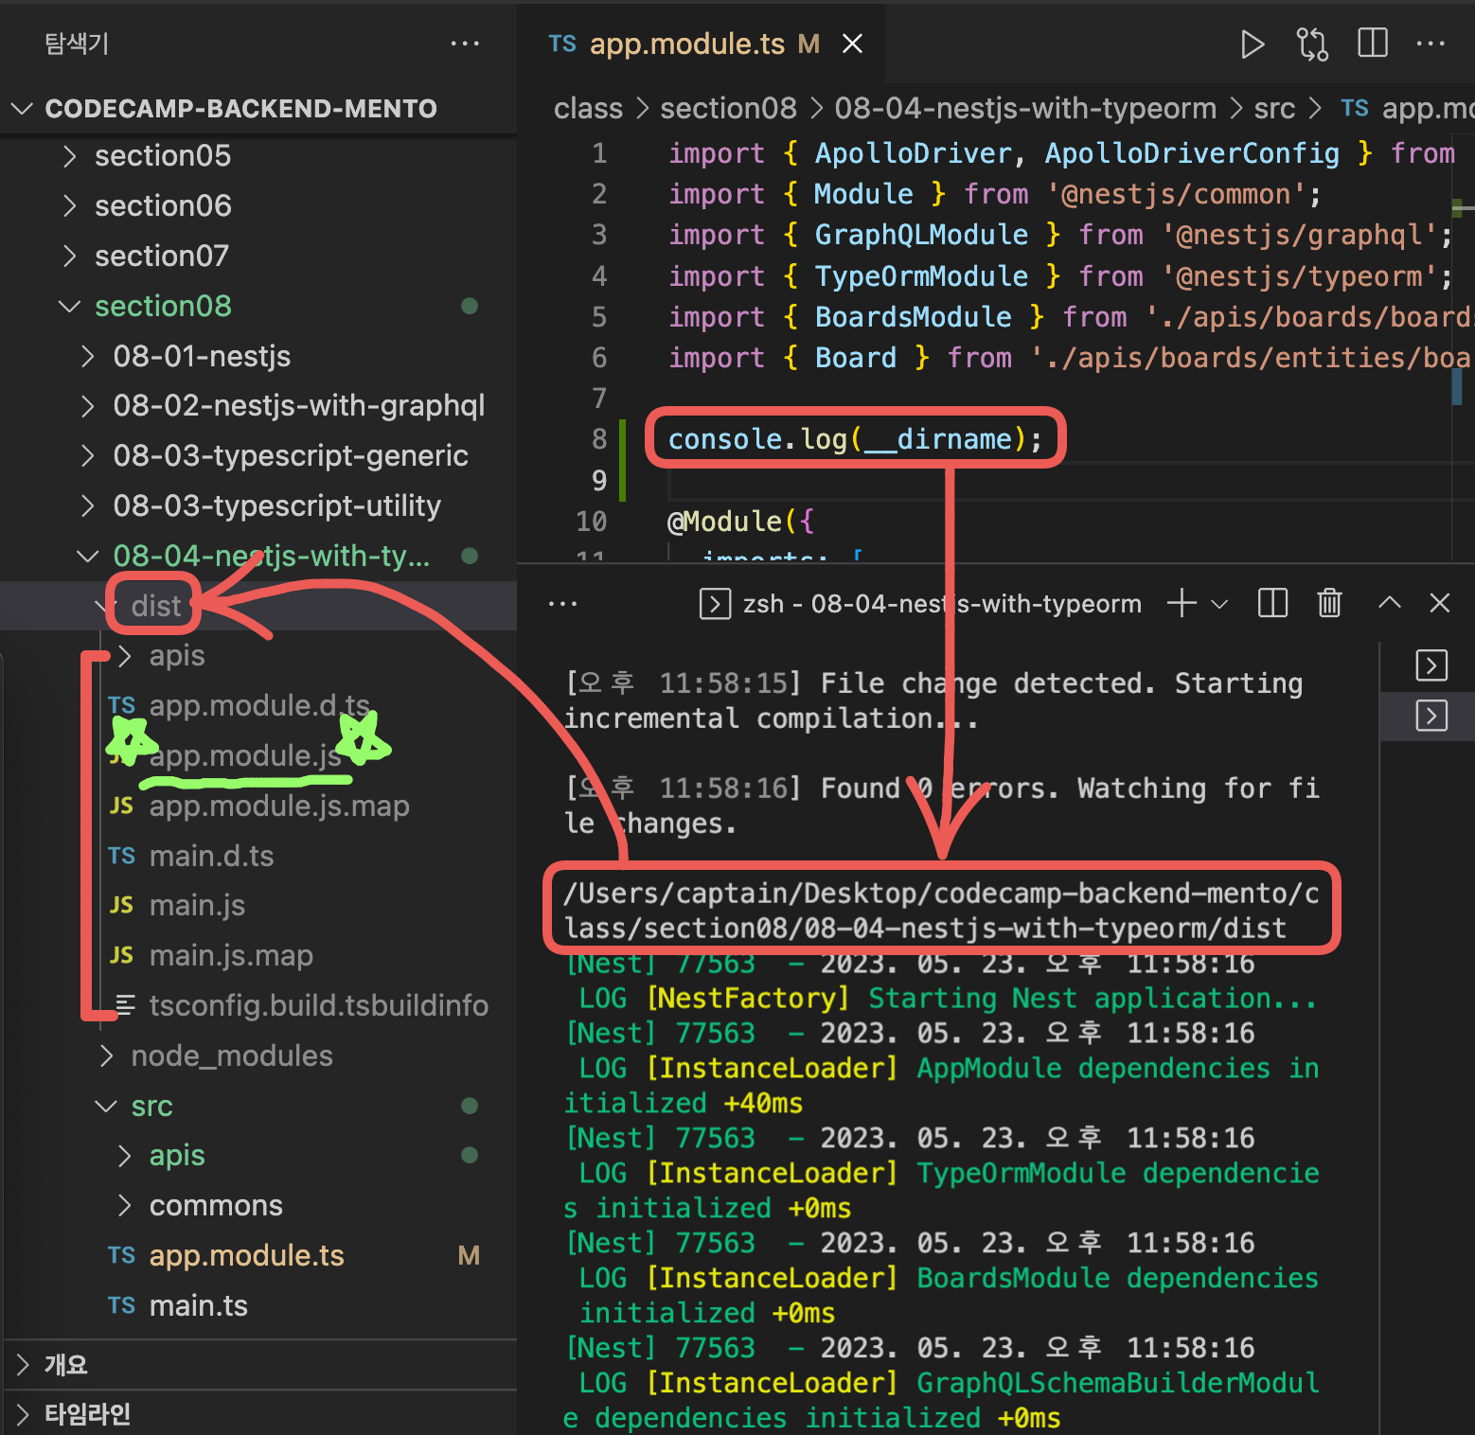Open explorer panel more actions ellipsis
Viewport: 1475px width, 1435px height.
tap(465, 44)
